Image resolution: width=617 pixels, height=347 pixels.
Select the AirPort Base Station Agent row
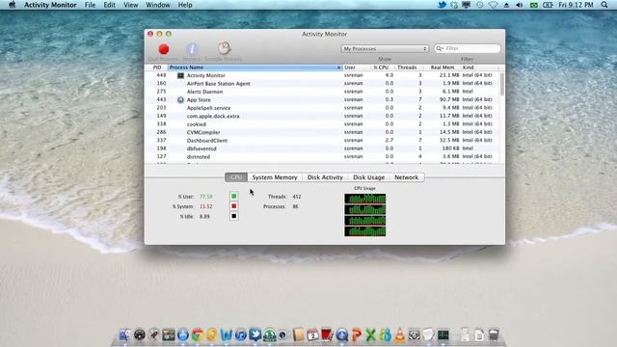pos(322,84)
